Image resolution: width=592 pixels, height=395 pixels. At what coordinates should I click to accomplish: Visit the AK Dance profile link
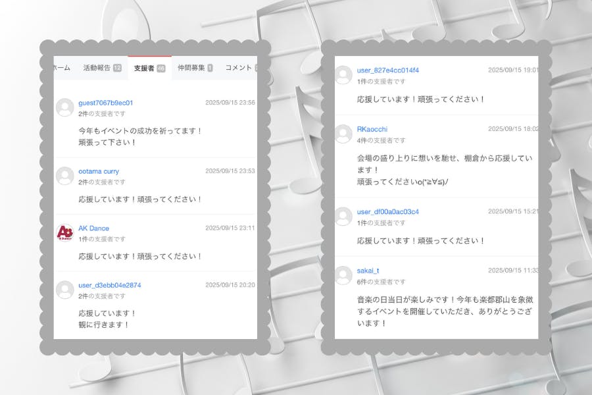coord(93,228)
